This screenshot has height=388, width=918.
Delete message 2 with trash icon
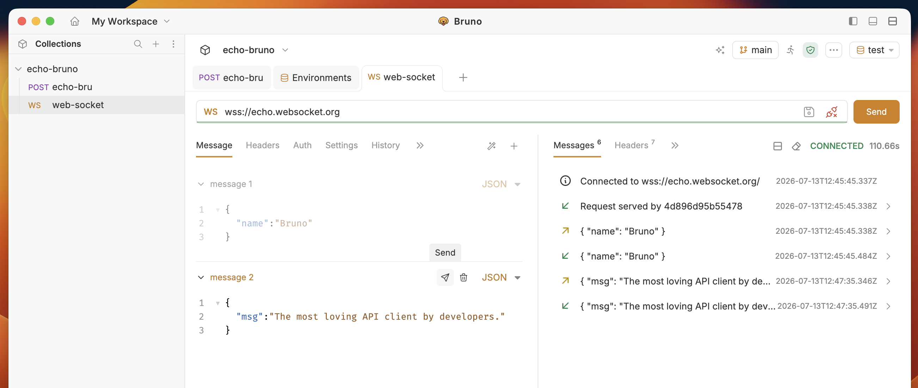pyautogui.click(x=463, y=277)
